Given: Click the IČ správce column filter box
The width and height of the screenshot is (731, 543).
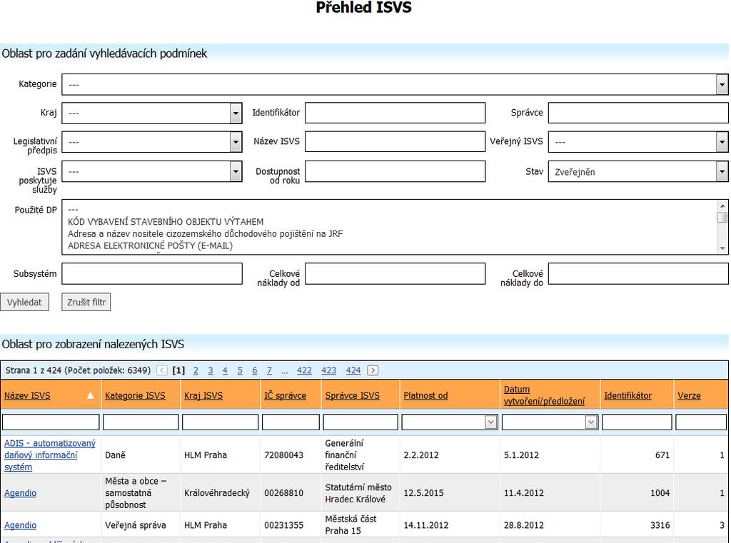Looking at the screenshot, I should (x=291, y=422).
